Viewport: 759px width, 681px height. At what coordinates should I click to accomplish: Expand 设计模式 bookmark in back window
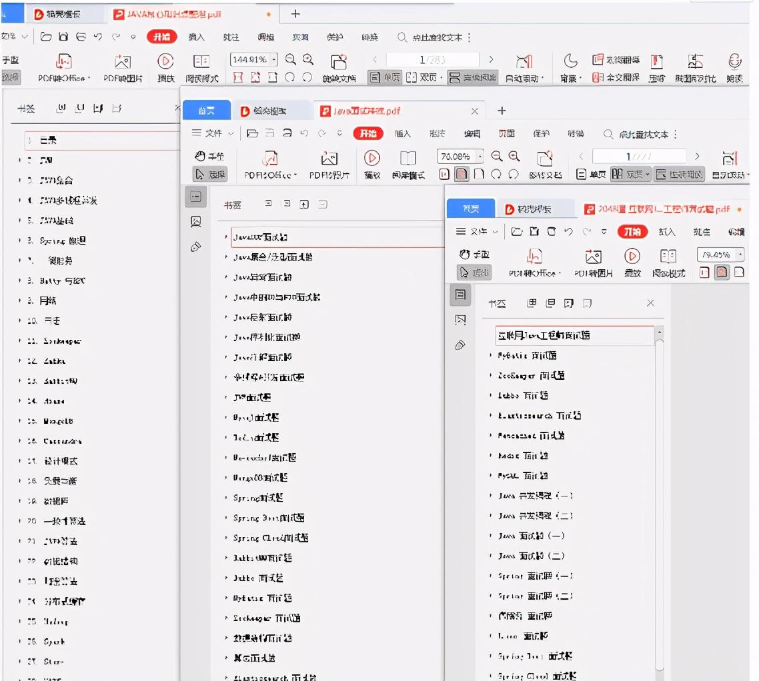click(x=20, y=461)
